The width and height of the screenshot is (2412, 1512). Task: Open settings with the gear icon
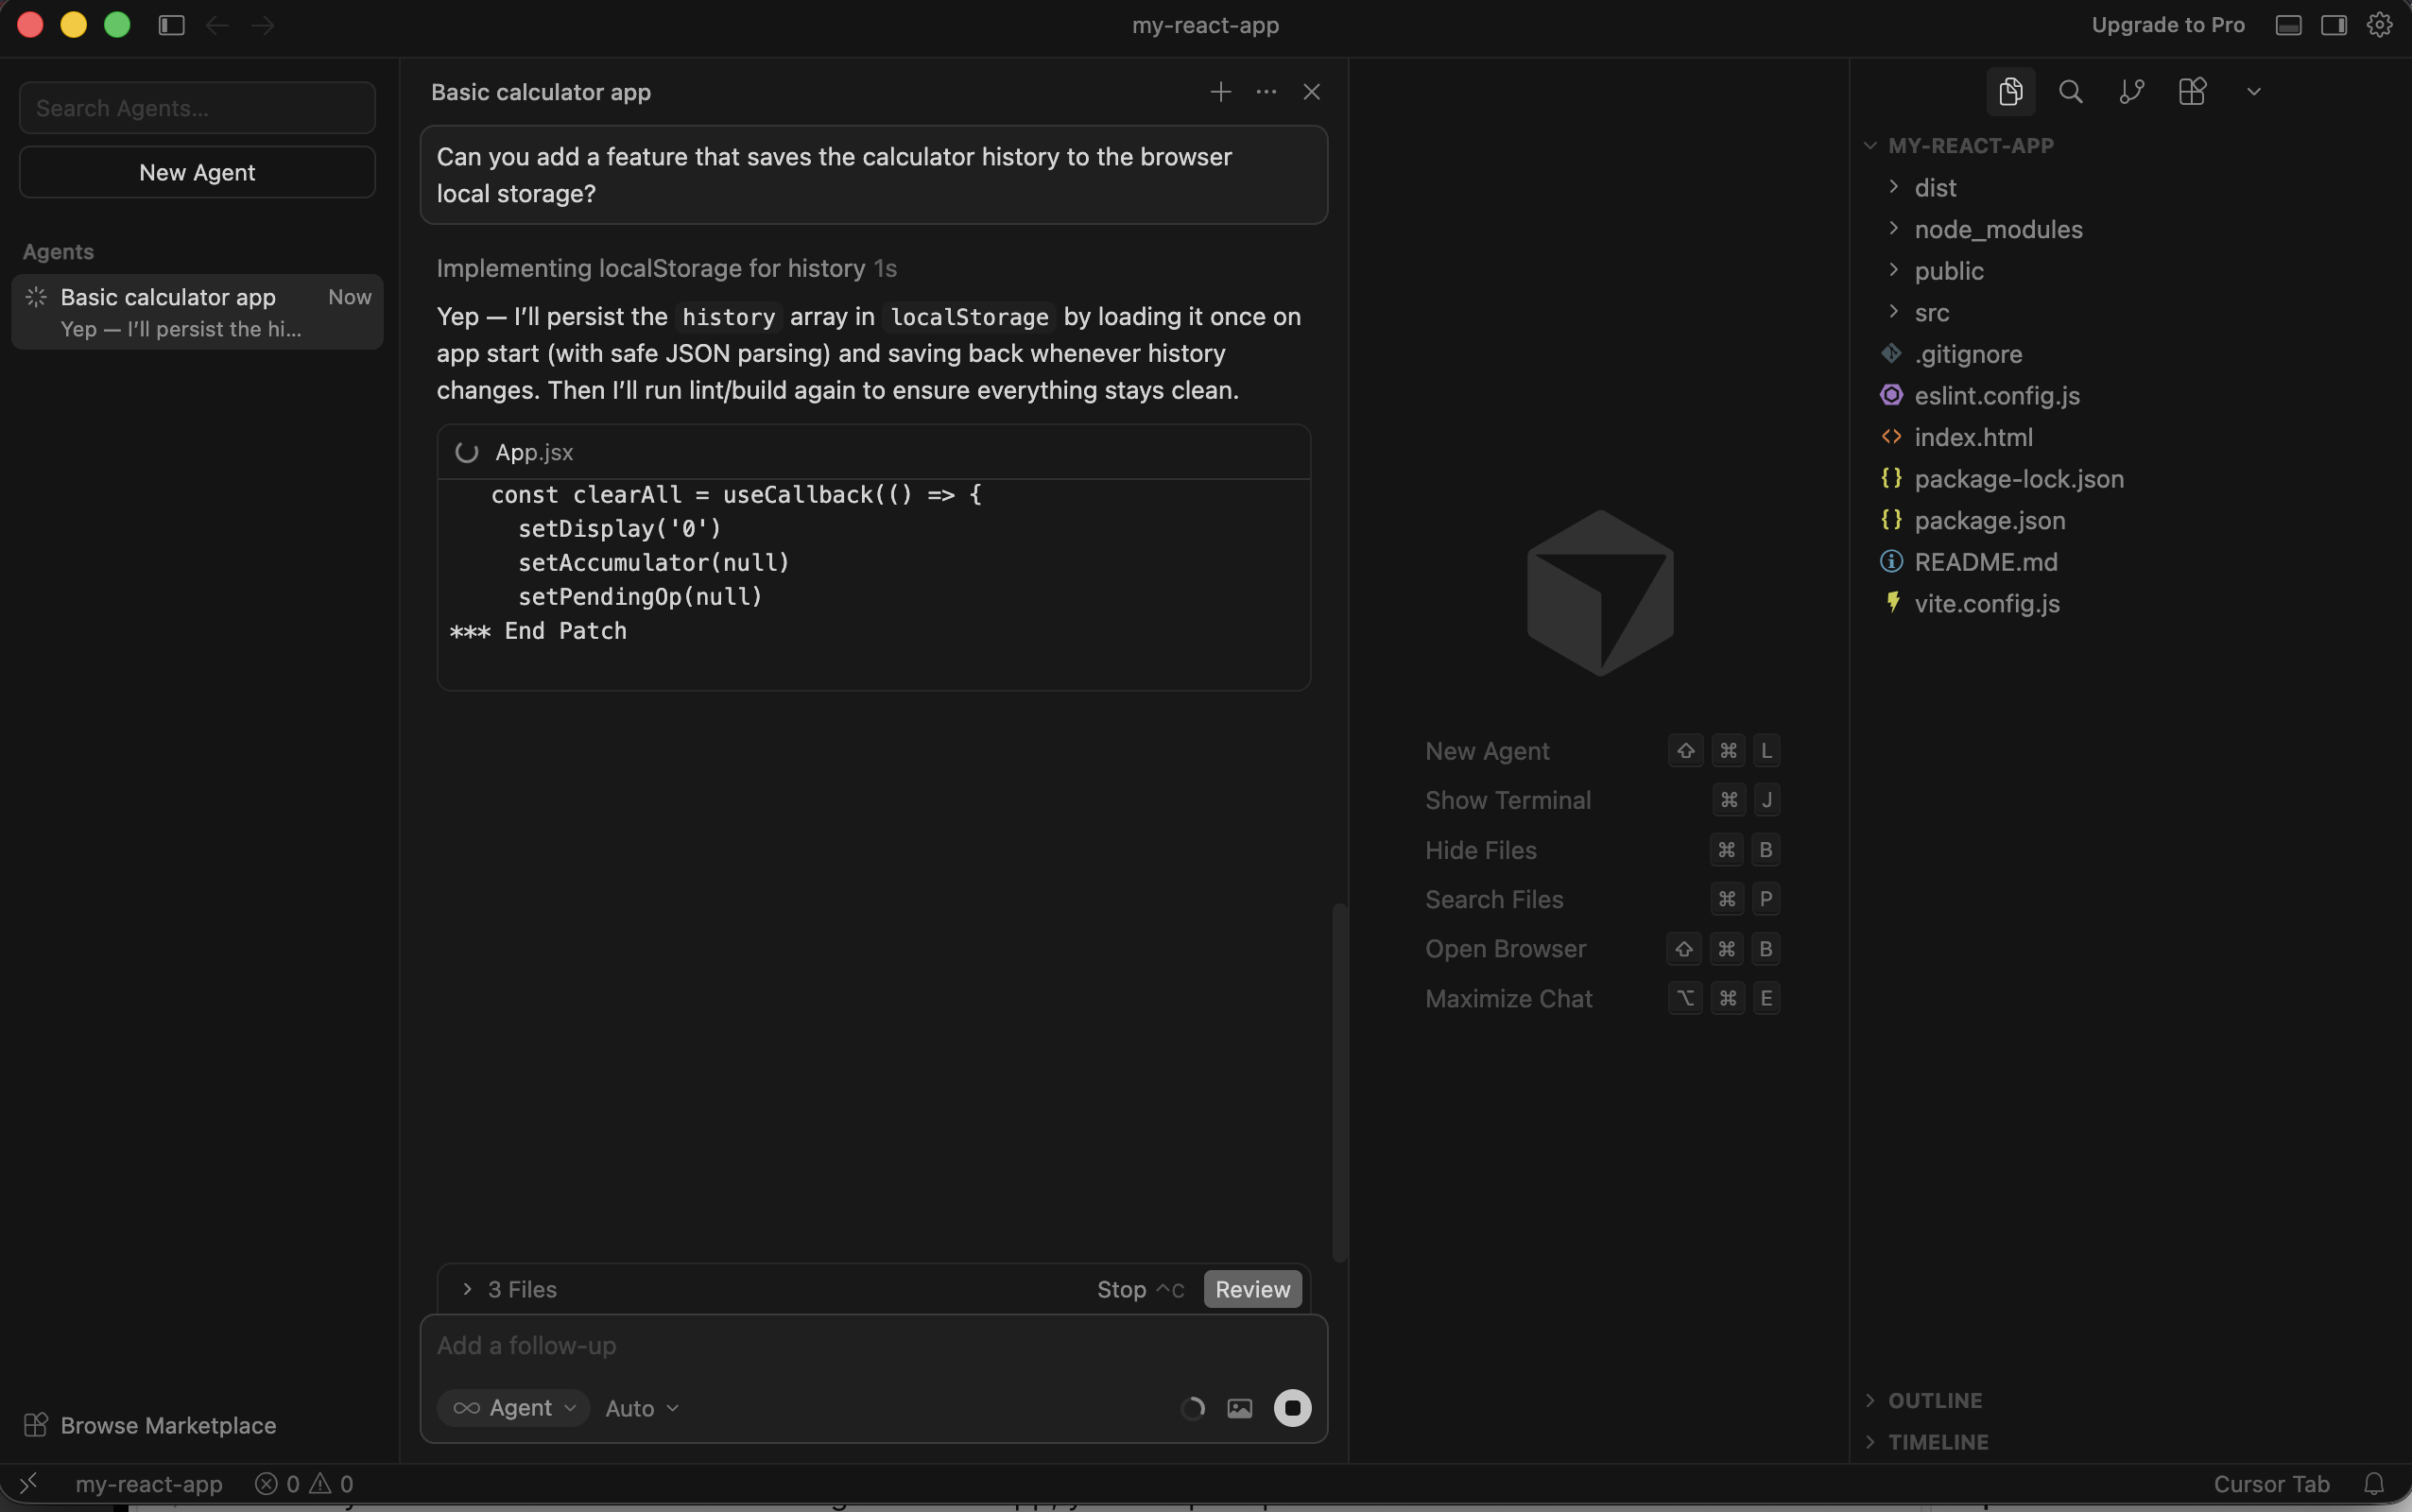point(2378,24)
